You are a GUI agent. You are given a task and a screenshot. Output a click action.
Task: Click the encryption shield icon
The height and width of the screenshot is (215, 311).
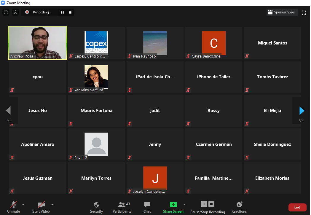pyautogui.click(x=15, y=12)
